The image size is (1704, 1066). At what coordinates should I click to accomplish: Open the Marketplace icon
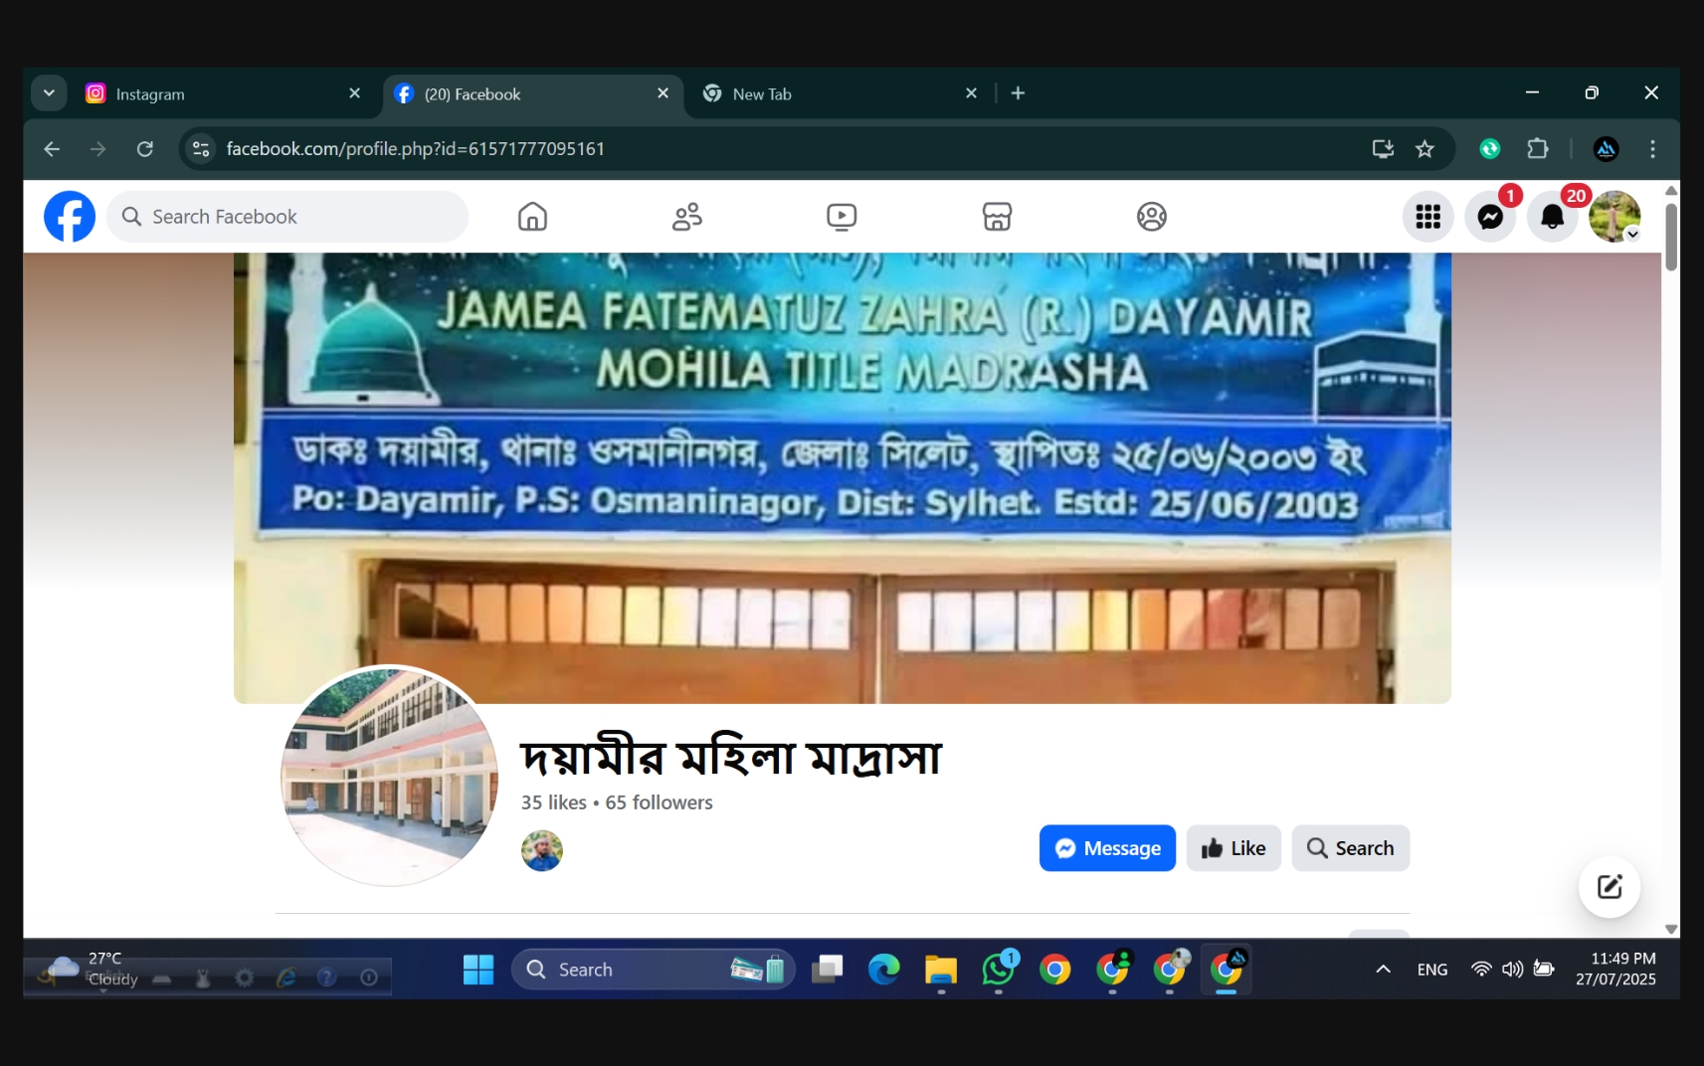click(x=997, y=216)
